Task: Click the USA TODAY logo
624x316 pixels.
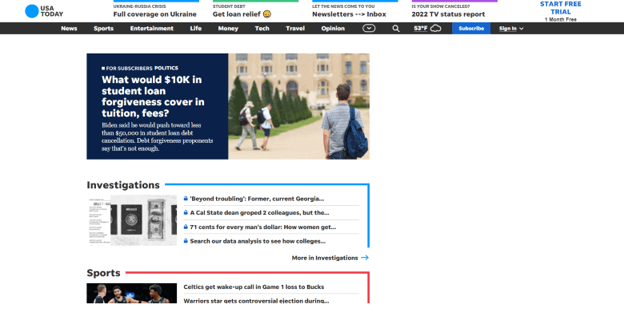Action: click(44, 11)
